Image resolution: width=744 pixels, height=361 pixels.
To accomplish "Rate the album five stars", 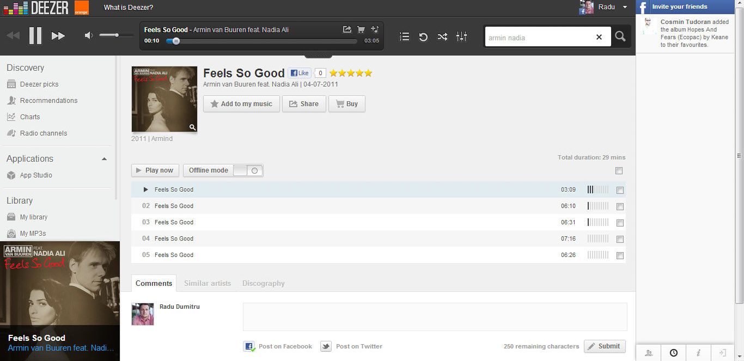I will (368, 73).
